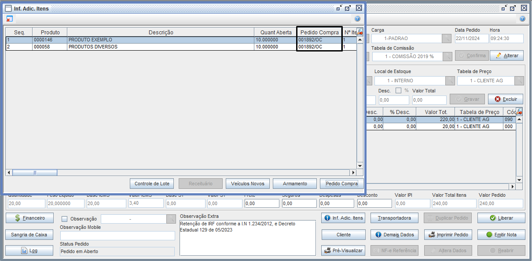Open the Financeiro button
The image size is (532, 261).
[29, 218]
